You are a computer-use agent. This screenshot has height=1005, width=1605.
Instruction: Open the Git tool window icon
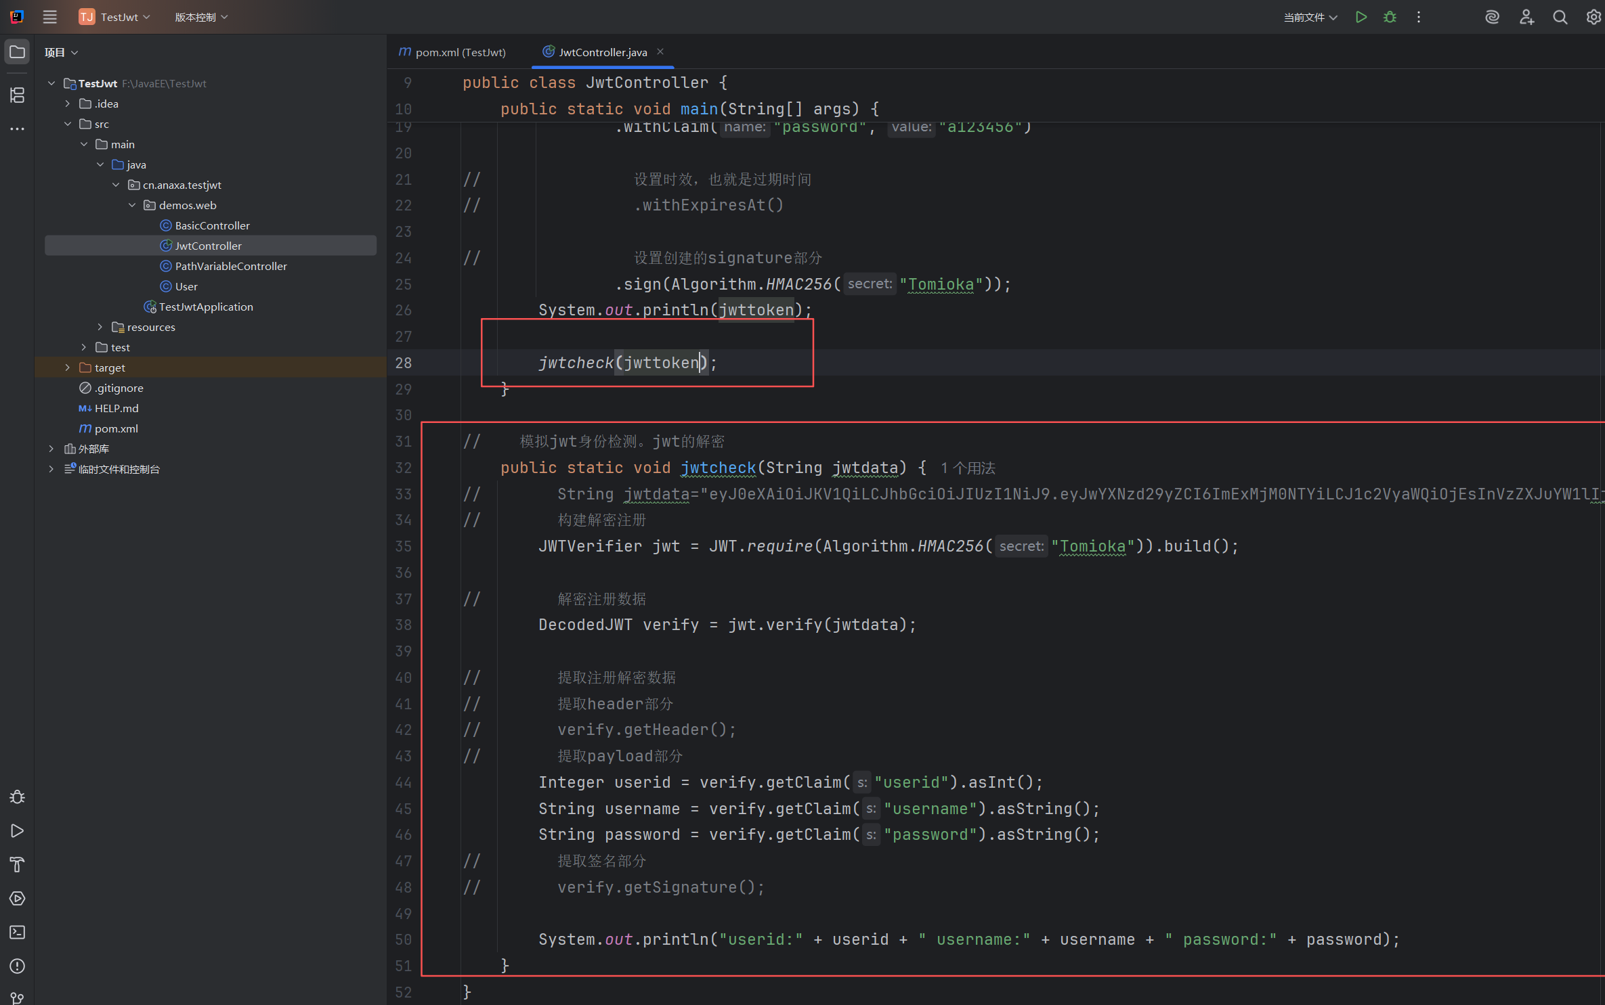point(18,998)
